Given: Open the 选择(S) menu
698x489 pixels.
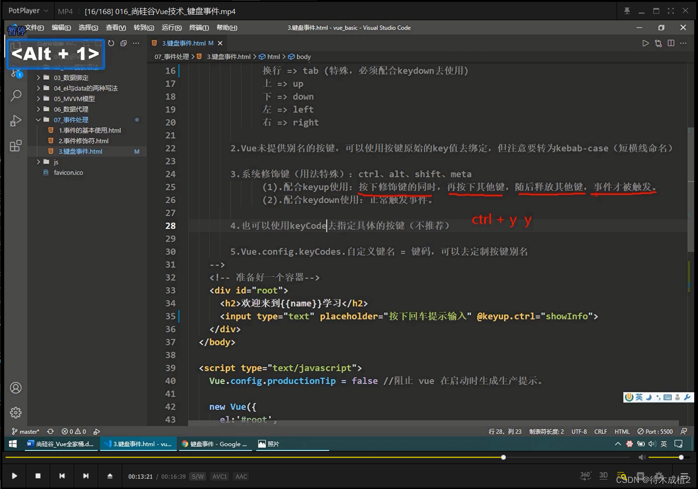Looking at the screenshot, I should [x=88, y=28].
